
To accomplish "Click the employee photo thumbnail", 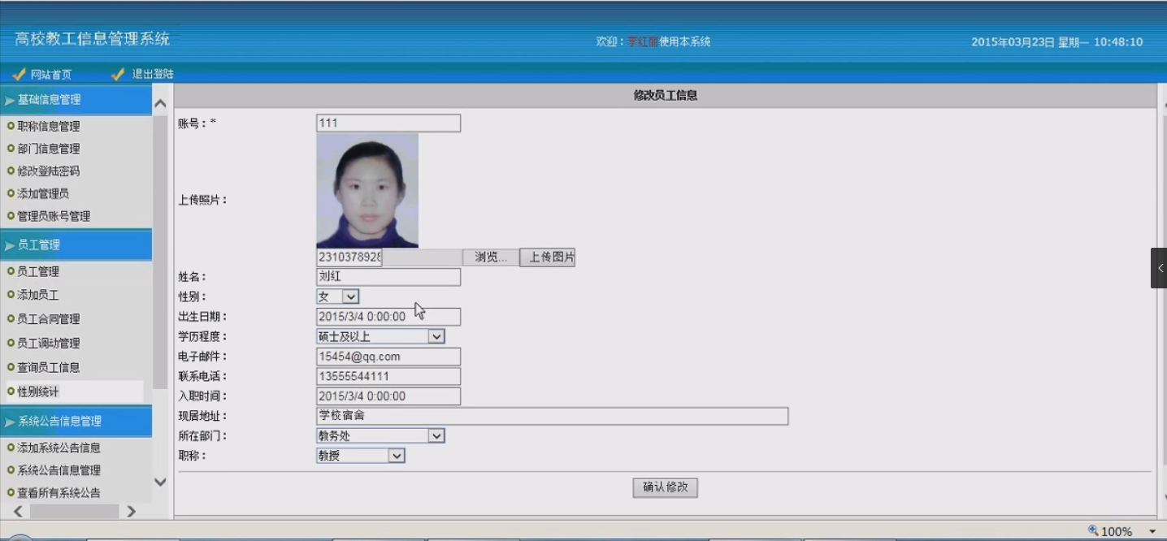I will coord(367,191).
